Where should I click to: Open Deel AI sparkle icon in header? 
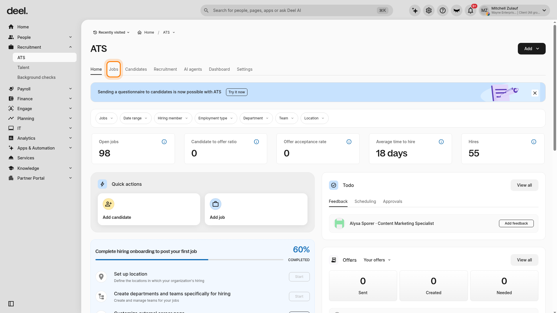415,10
